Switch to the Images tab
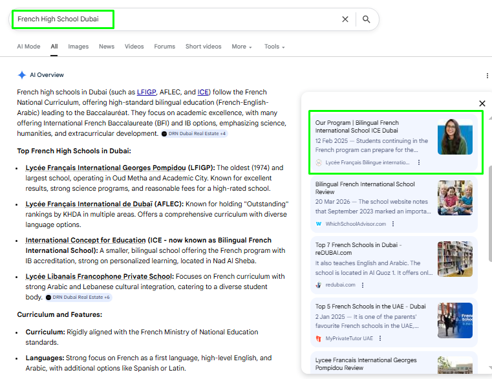Screen dimensions: 492x379 (x=78, y=47)
